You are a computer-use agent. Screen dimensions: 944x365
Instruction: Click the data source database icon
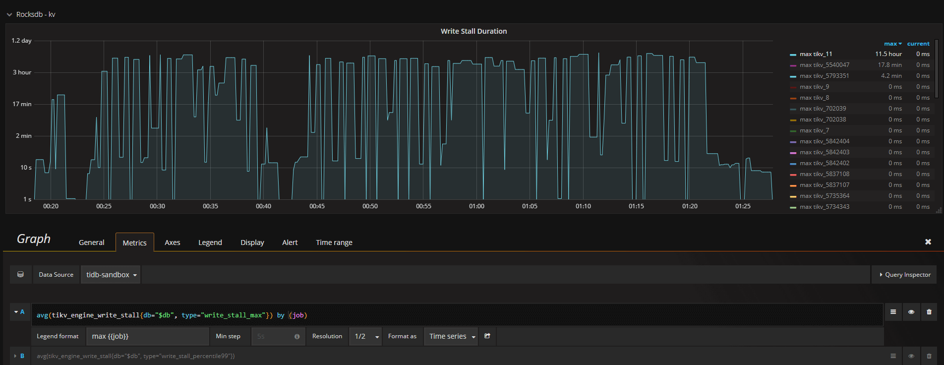20,274
